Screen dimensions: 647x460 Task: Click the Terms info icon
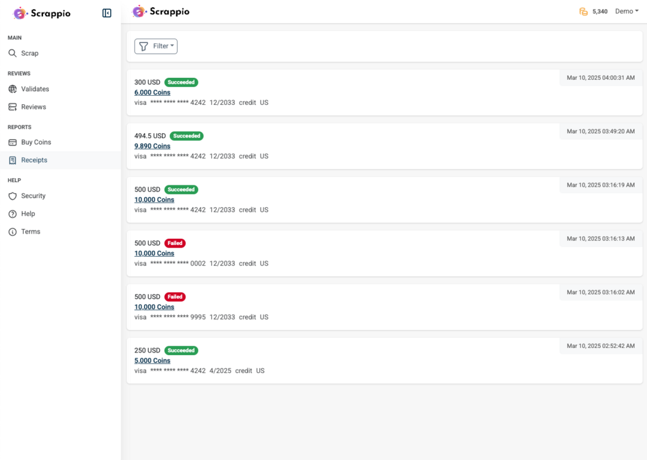13,232
